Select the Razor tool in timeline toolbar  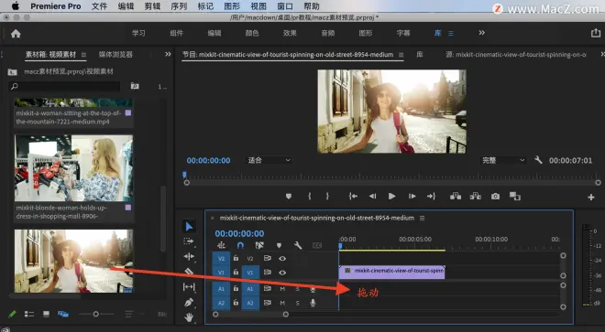(189, 272)
